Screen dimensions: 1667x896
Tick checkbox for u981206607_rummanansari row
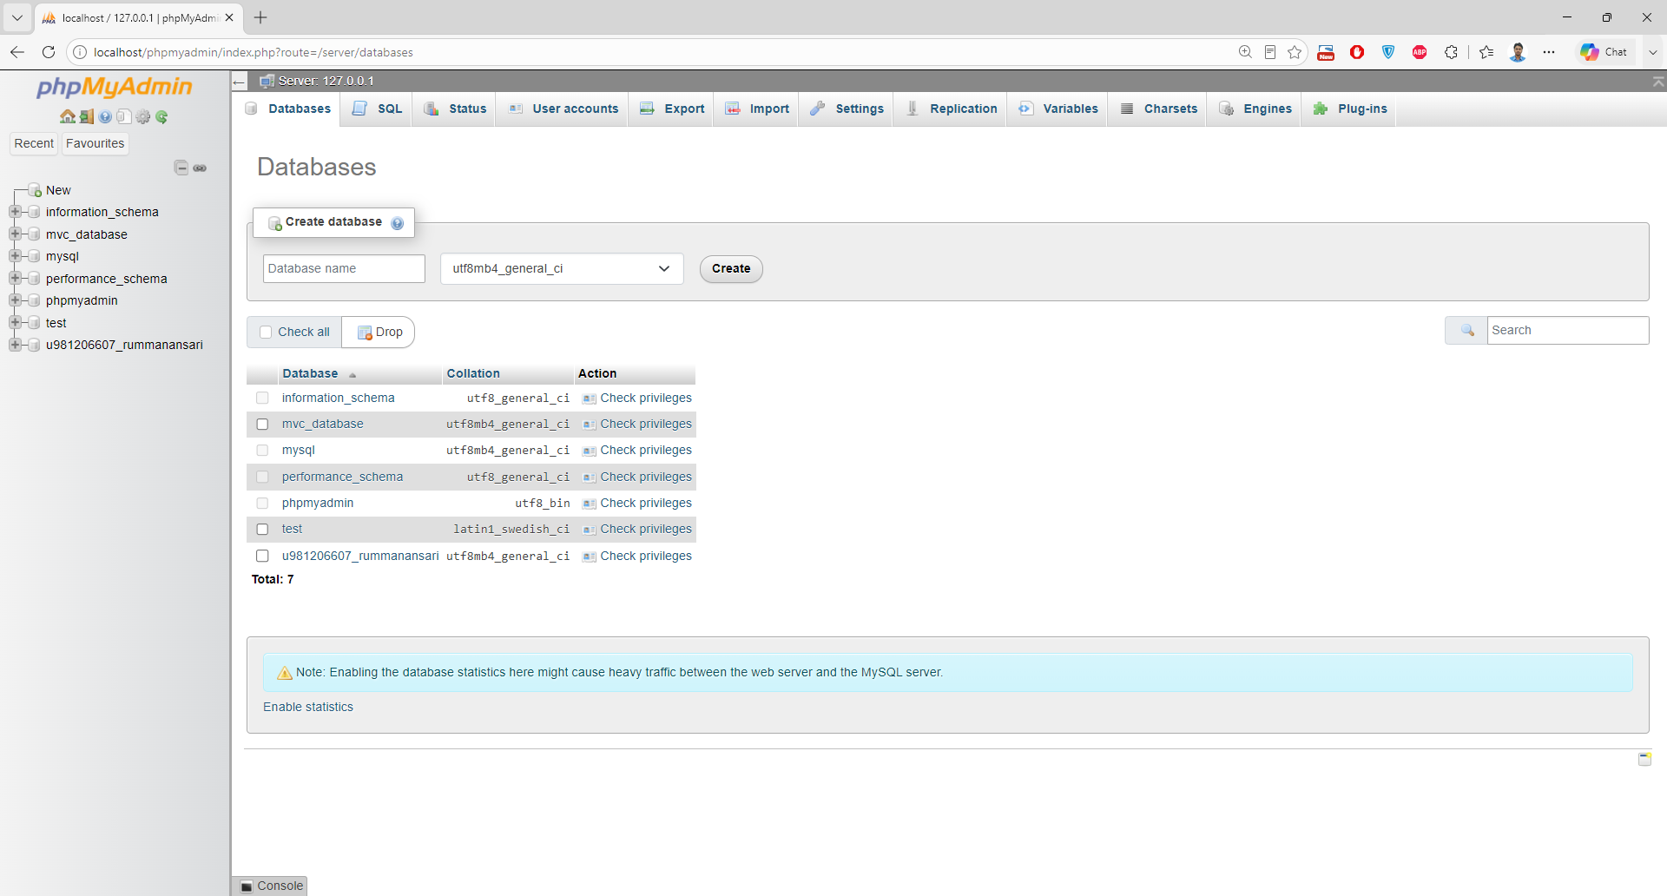262,556
